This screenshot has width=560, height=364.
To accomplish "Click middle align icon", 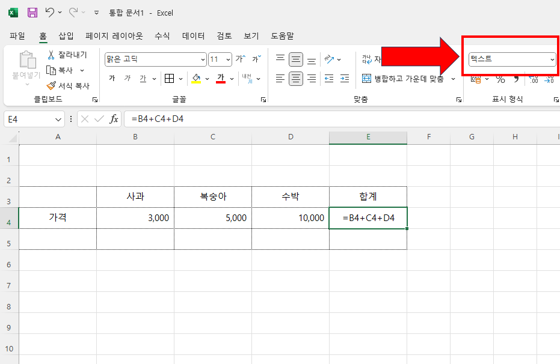I will click(x=296, y=59).
